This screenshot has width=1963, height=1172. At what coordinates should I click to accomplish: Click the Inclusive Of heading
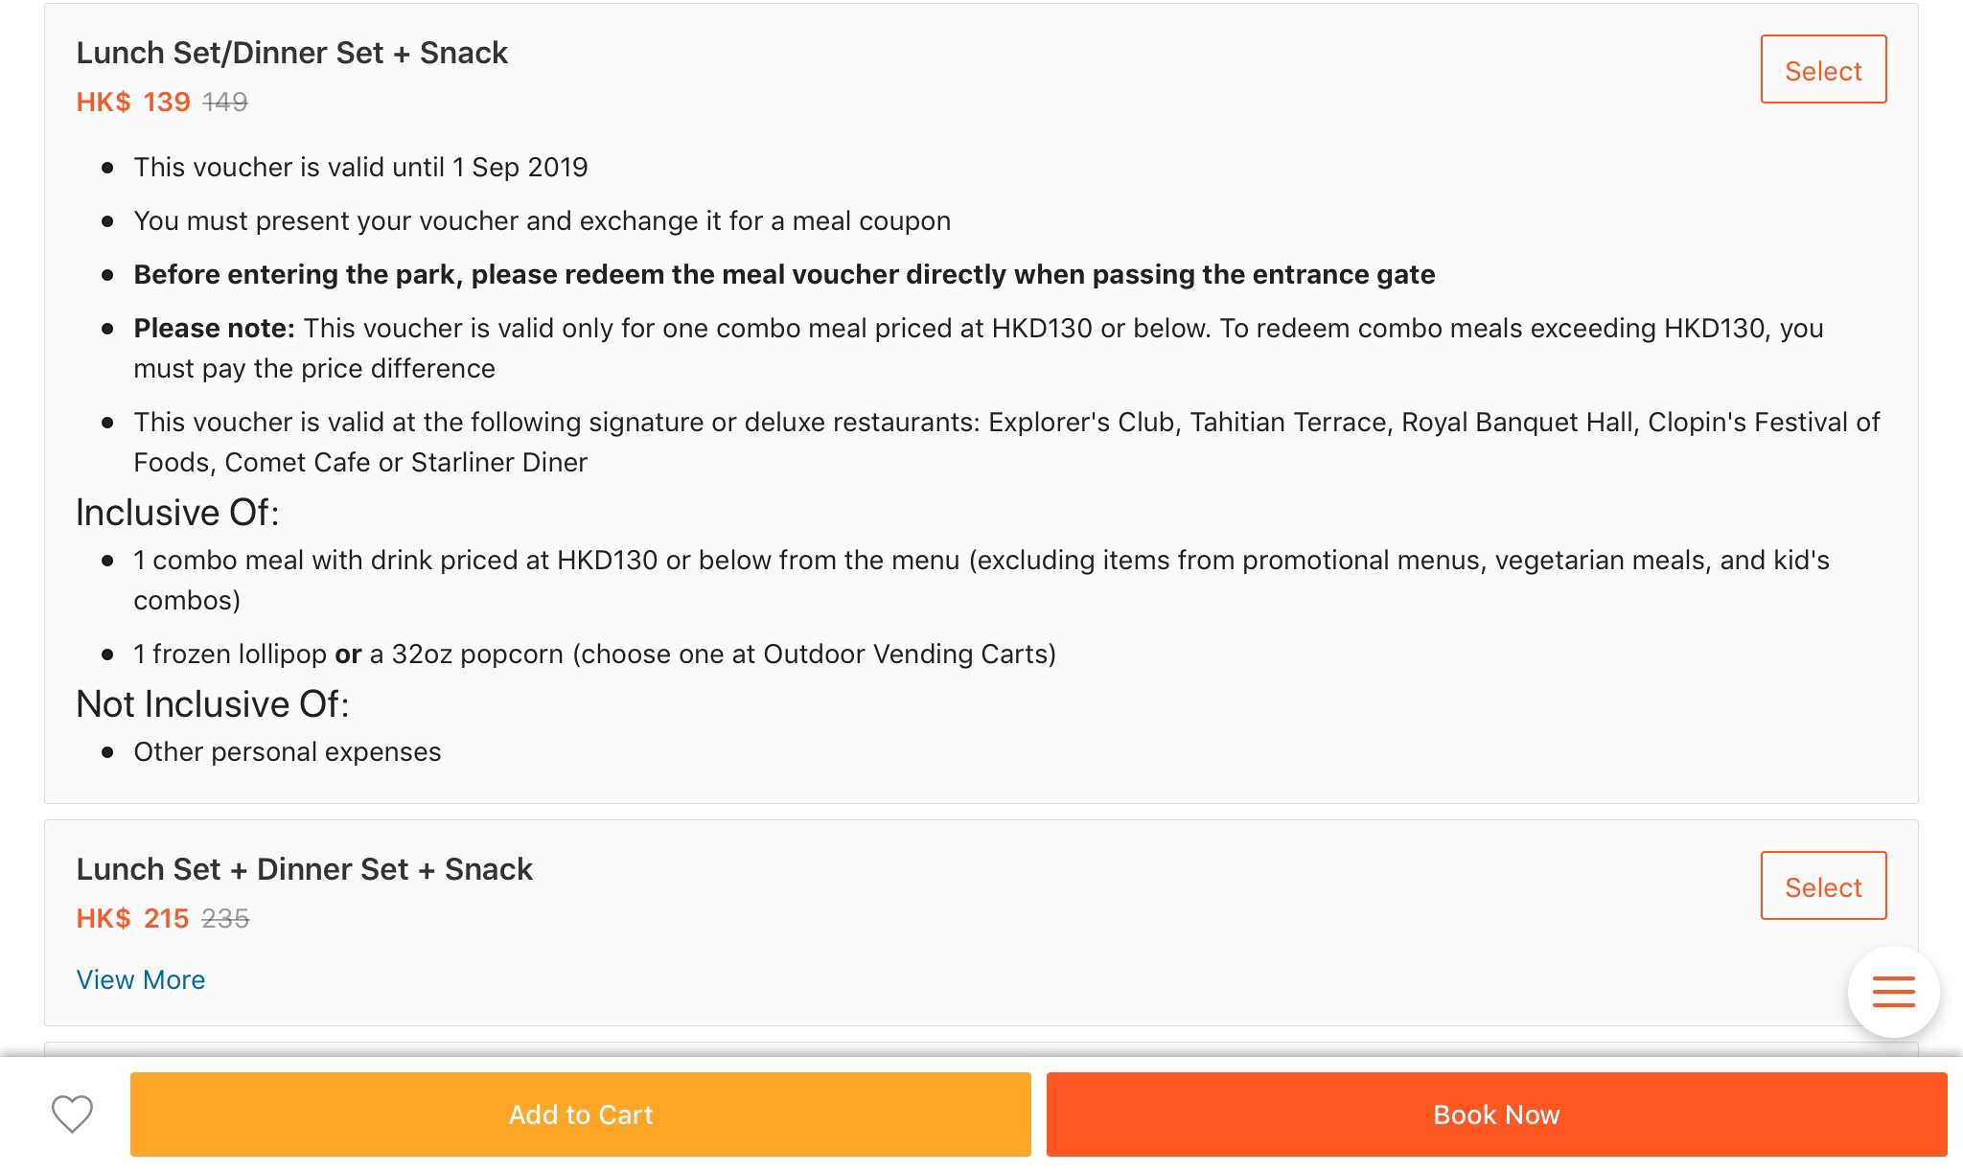pyautogui.click(x=177, y=513)
